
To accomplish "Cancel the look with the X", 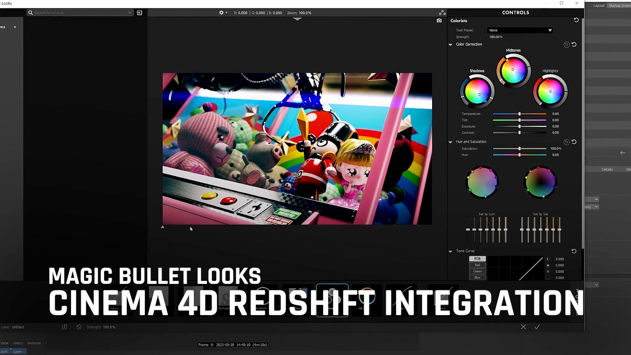I will click(x=524, y=327).
